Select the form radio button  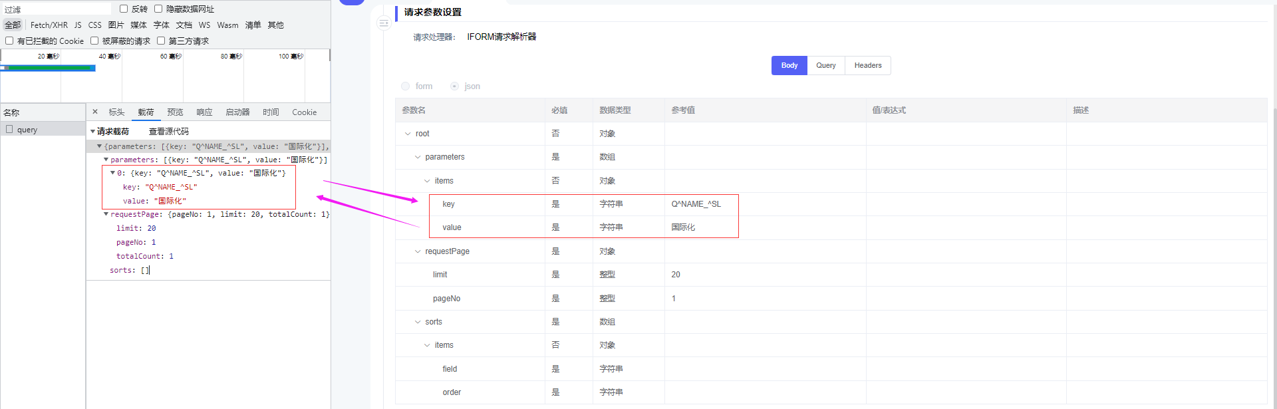[x=406, y=86]
